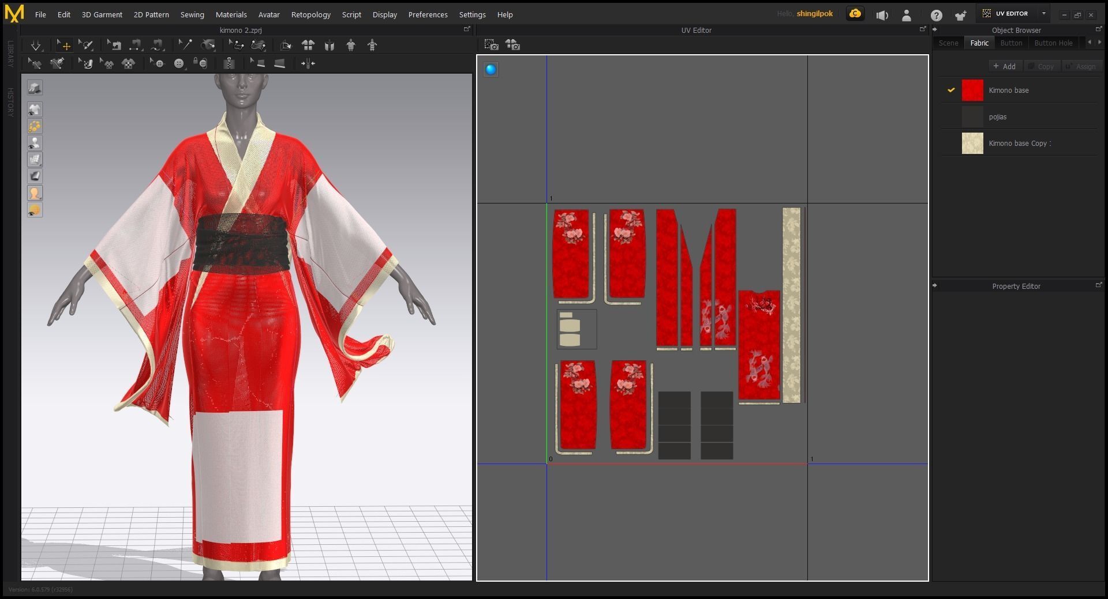The width and height of the screenshot is (1108, 599).
Task: Choose the Edit Sewing tool
Action: tap(114, 45)
